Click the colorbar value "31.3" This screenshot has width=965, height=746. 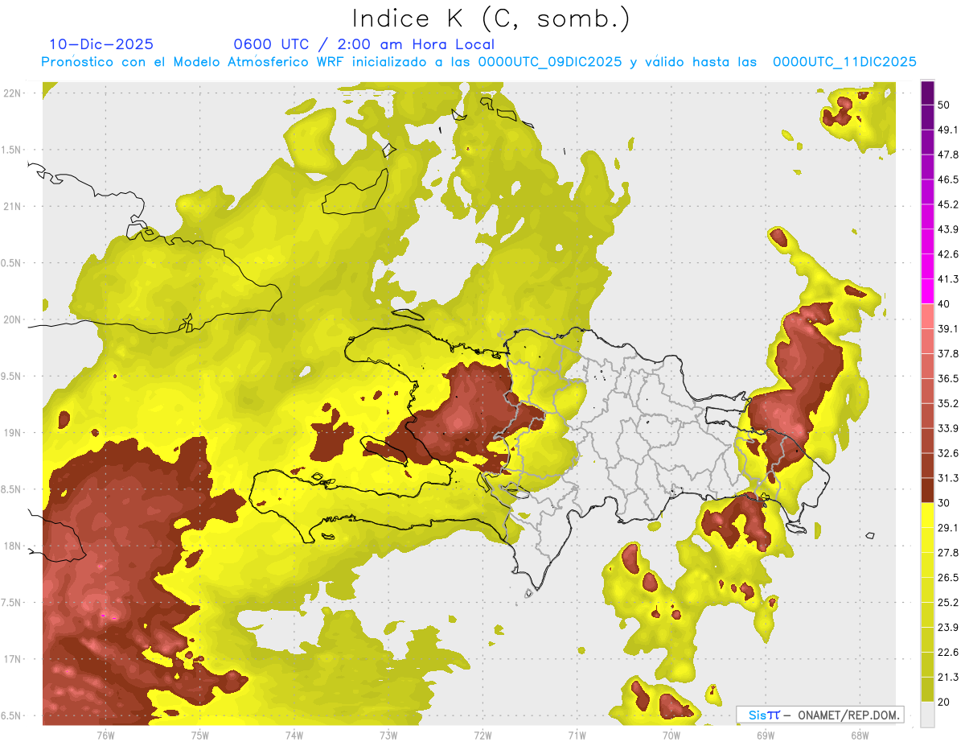[x=948, y=478]
